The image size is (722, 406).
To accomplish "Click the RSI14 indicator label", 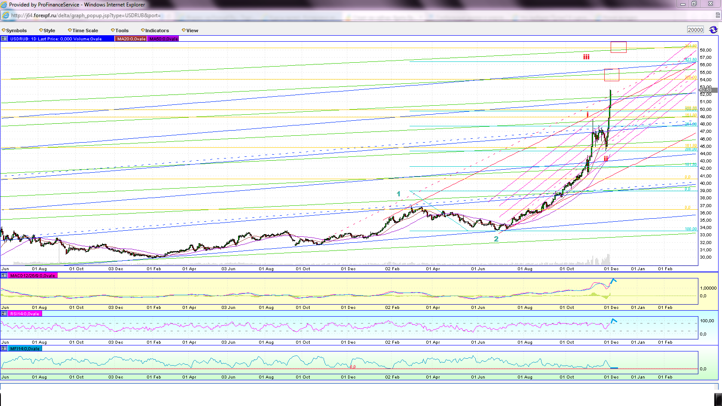I will coord(25,314).
